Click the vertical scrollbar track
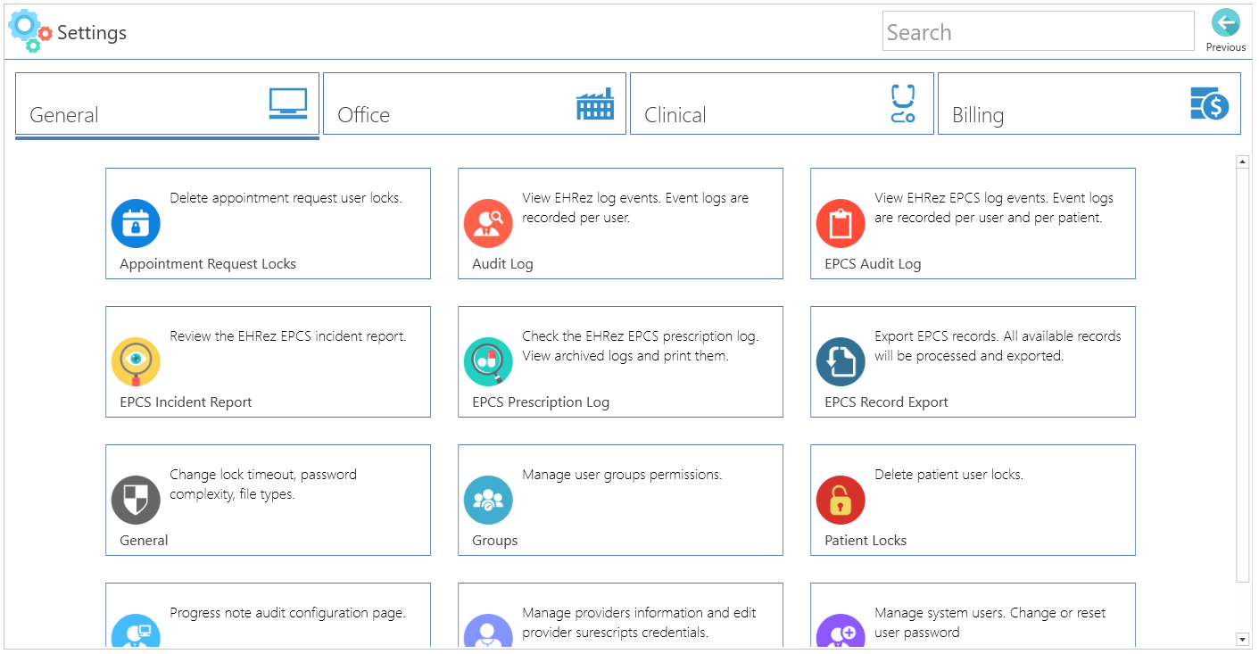Image resolution: width=1259 pixels, height=654 pixels. pyautogui.click(x=1242, y=375)
